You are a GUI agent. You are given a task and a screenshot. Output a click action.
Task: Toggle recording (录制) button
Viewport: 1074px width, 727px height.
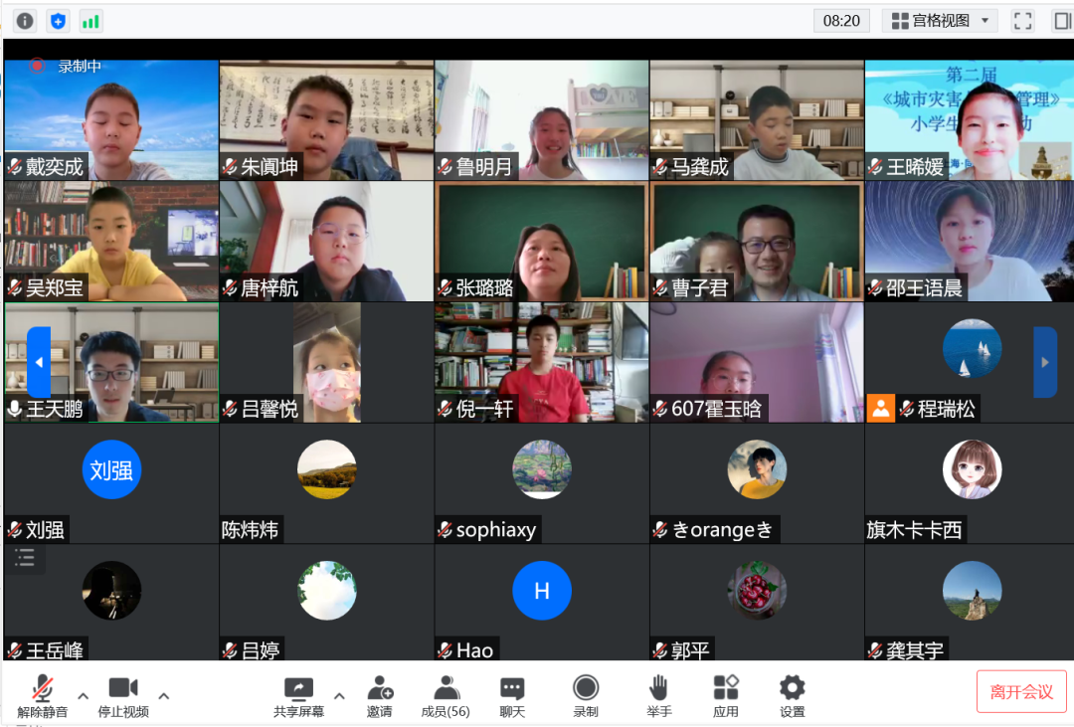[x=586, y=695]
